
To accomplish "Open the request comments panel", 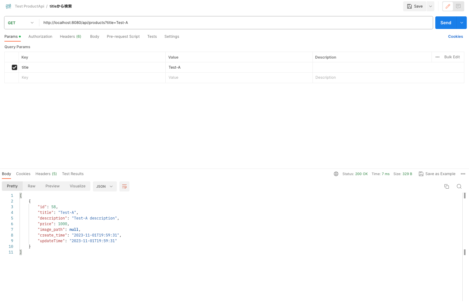I will click(x=459, y=6).
